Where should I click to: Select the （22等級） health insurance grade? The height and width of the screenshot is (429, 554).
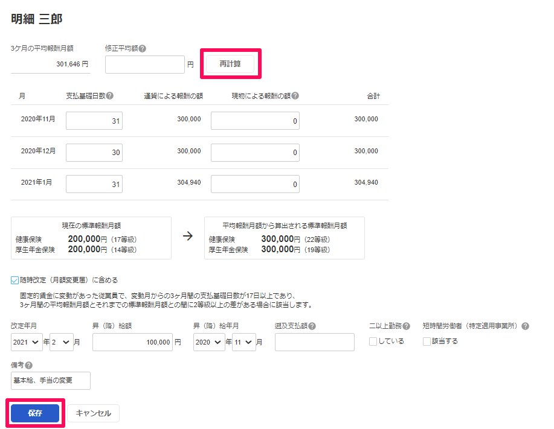317,240
